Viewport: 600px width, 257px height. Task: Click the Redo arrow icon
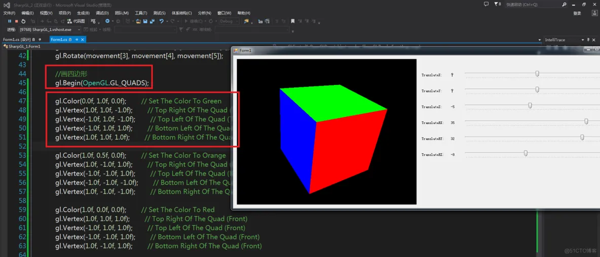click(173, 21)
